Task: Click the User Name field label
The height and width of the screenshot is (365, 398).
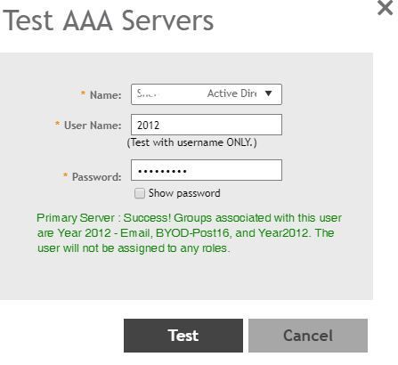Action: pos(93,126)
